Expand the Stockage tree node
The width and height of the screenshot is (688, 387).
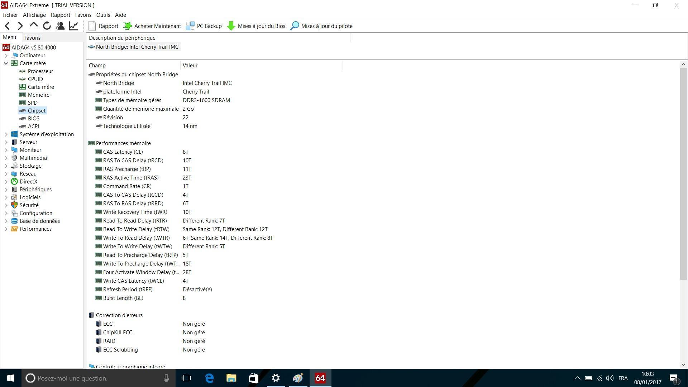point(6,166)
